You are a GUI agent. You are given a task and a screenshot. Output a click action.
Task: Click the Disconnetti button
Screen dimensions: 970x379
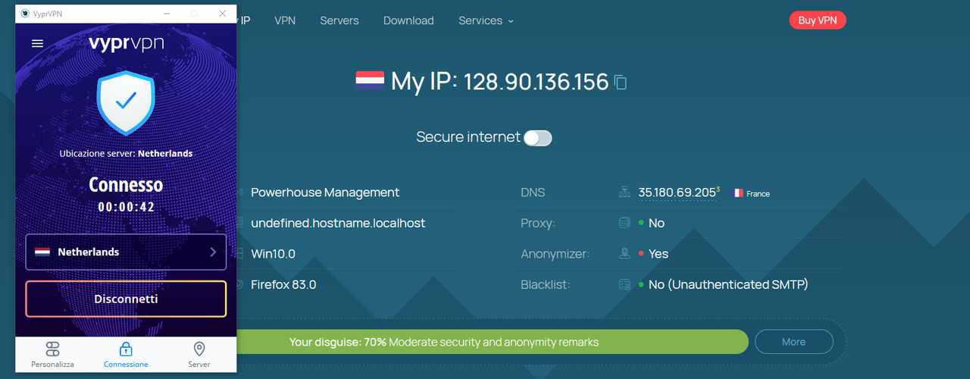(126, 299)
